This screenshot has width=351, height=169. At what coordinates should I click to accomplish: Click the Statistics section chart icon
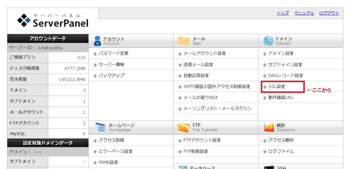[269, 128]
